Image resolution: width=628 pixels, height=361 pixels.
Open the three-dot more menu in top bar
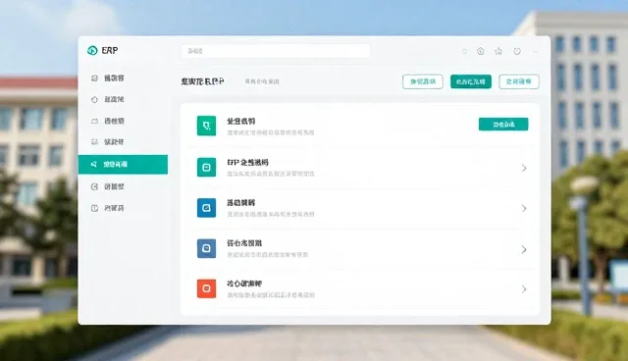coord(536,52)
